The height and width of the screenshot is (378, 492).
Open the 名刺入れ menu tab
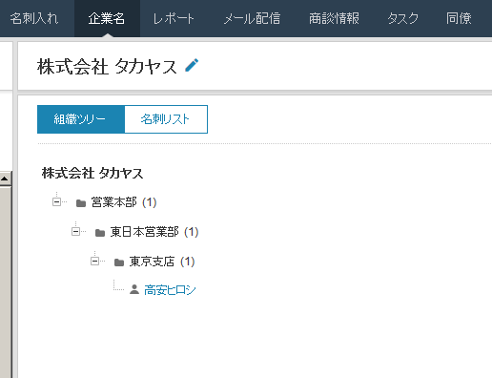[x=34, y=18]
